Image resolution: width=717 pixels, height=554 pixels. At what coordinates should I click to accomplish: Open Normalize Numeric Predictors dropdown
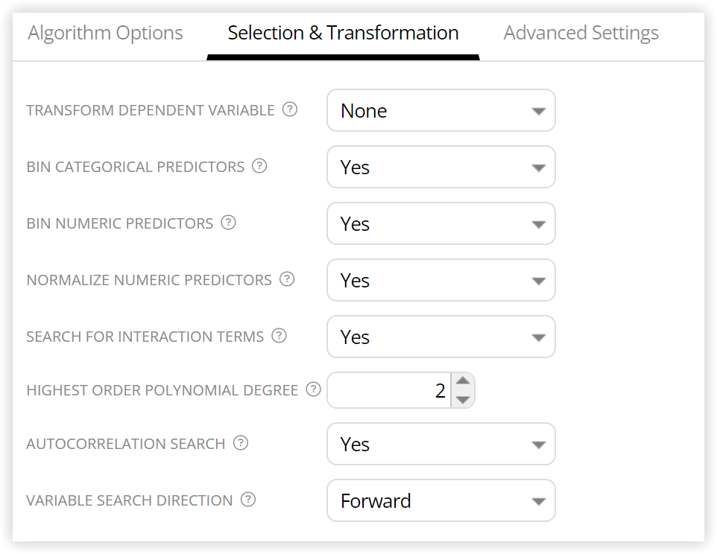point(440,281)
